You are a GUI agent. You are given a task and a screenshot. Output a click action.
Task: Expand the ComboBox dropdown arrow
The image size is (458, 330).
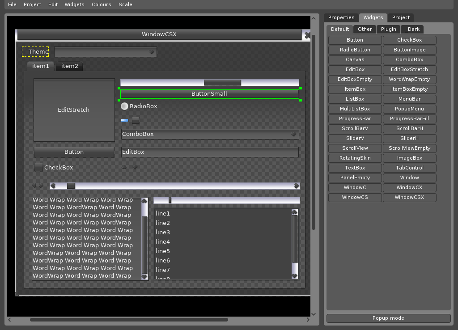(293, 134)
